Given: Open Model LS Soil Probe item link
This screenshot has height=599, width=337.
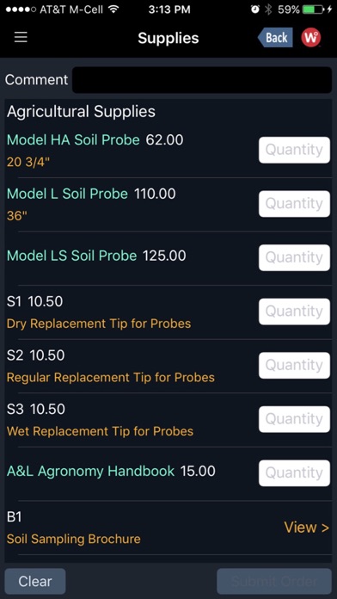Looking at the screenshot, I should [71, 256].
